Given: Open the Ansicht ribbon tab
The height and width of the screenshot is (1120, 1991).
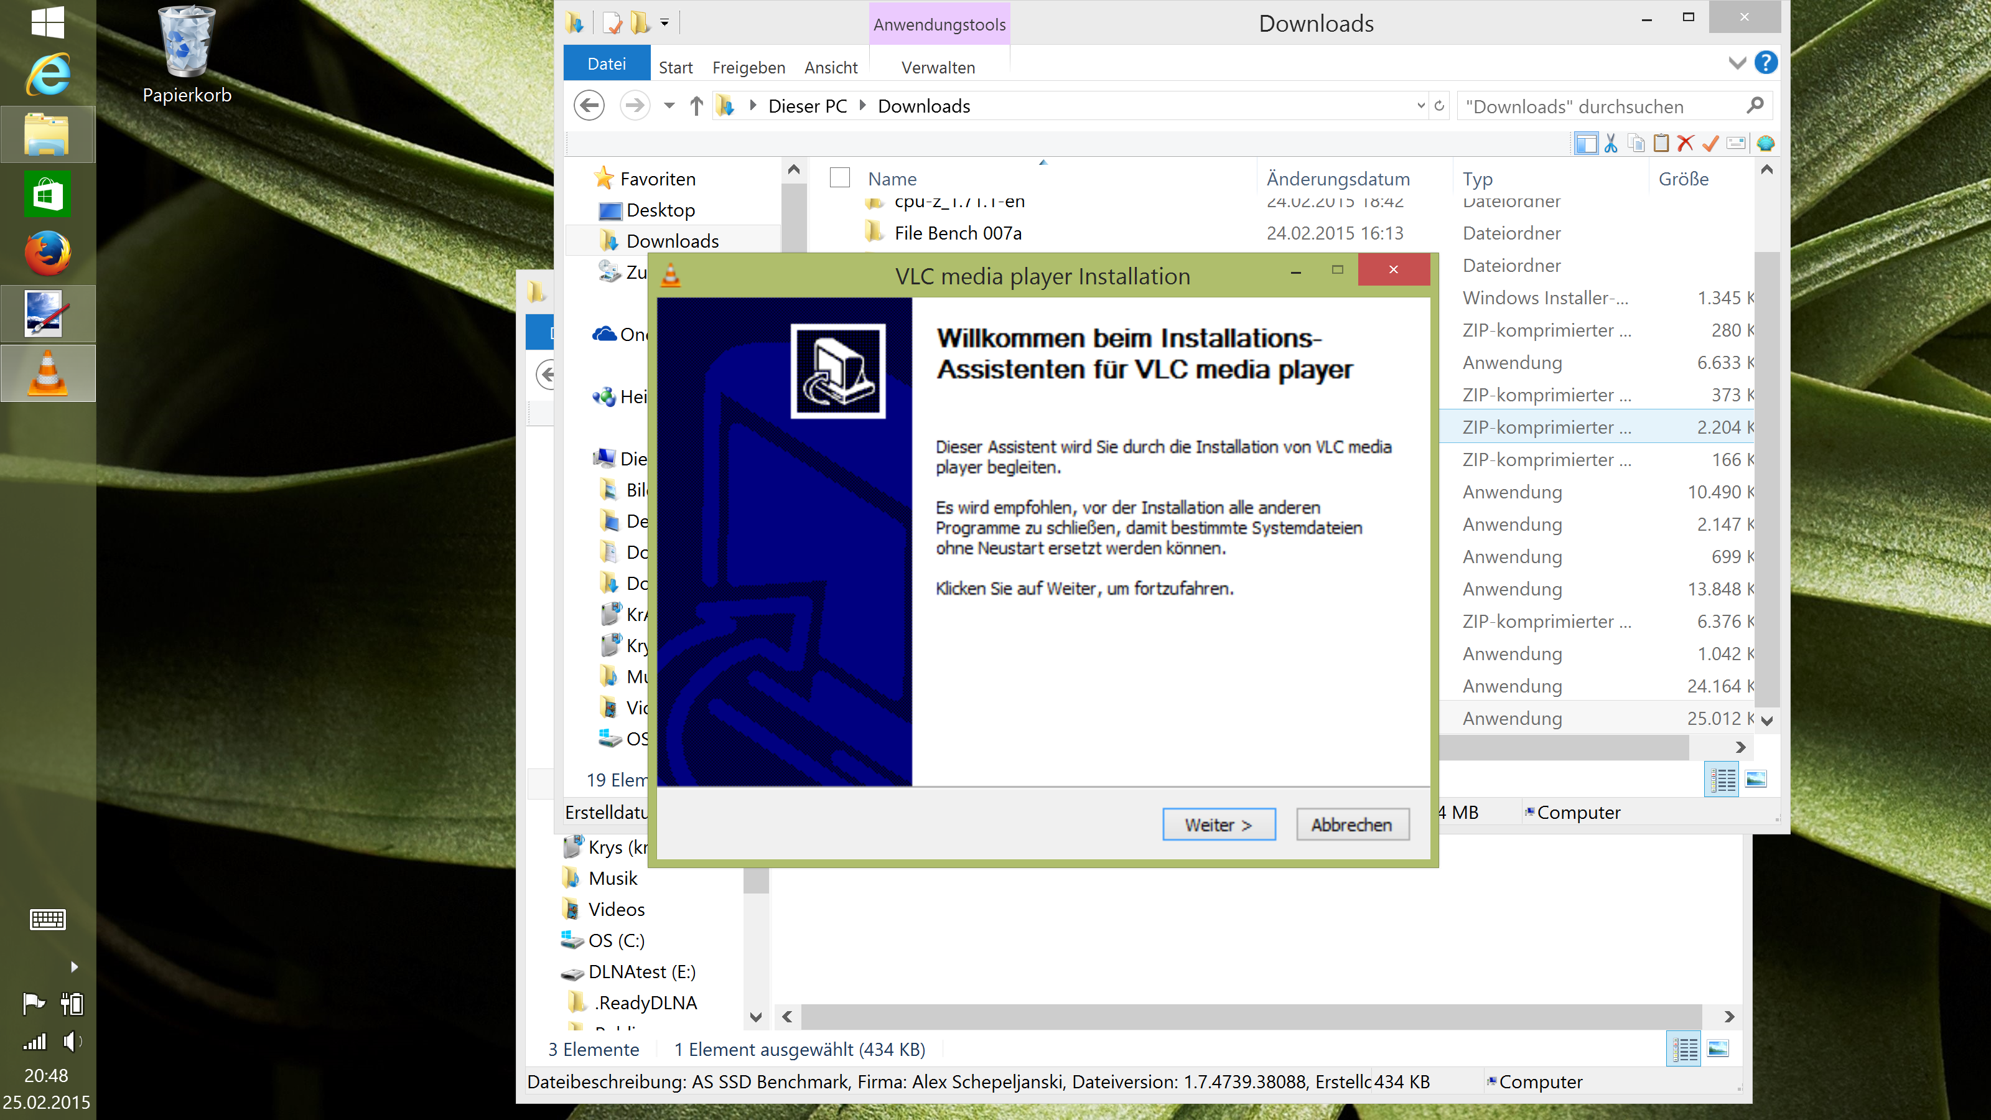Looking at the screenshot, I should [x=831, y=67].
